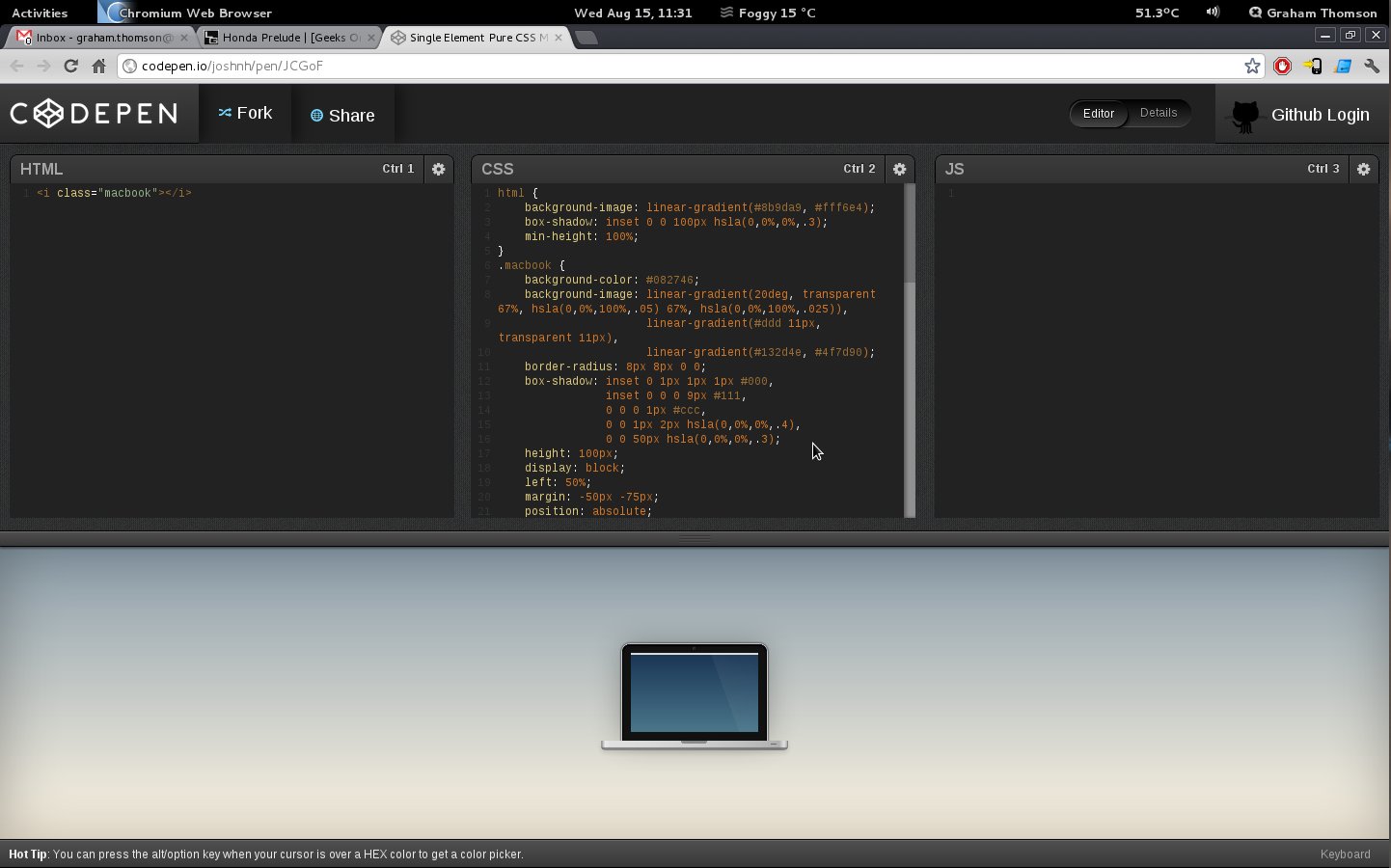Open the Chromium wrench menu
Viewport: 1391px width, 868px height.
[x=1372, y=66]
